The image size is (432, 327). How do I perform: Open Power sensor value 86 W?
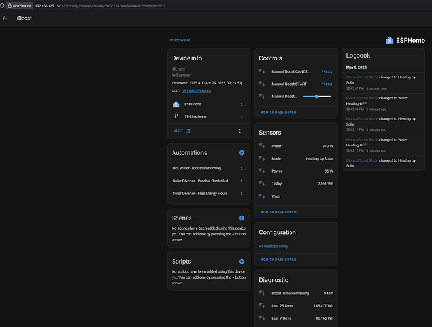click(x=329, y=171)
